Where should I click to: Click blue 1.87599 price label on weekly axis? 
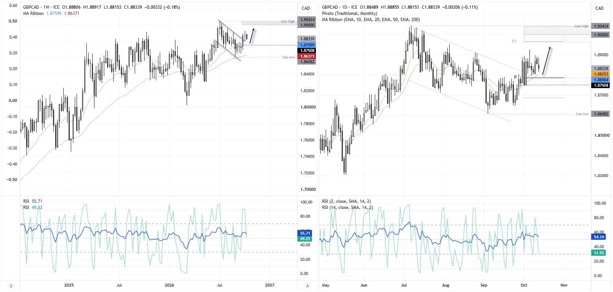(x=307, y=45)
